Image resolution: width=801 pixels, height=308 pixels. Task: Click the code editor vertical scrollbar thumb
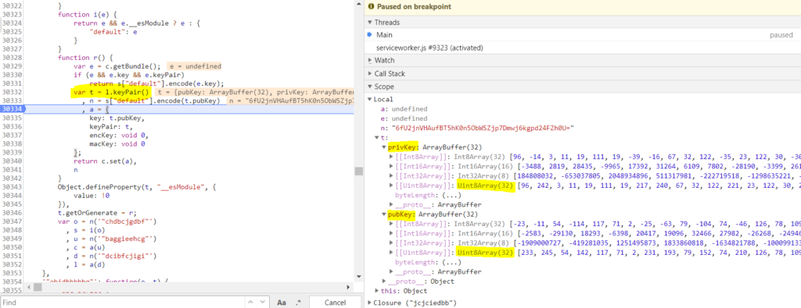(x=359, y=172)
